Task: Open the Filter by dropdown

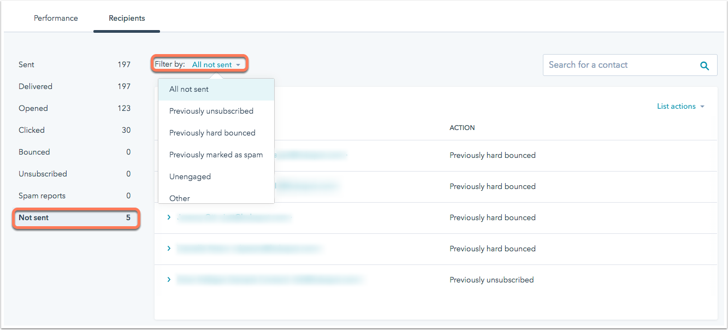Action: (x=217, y=64)
